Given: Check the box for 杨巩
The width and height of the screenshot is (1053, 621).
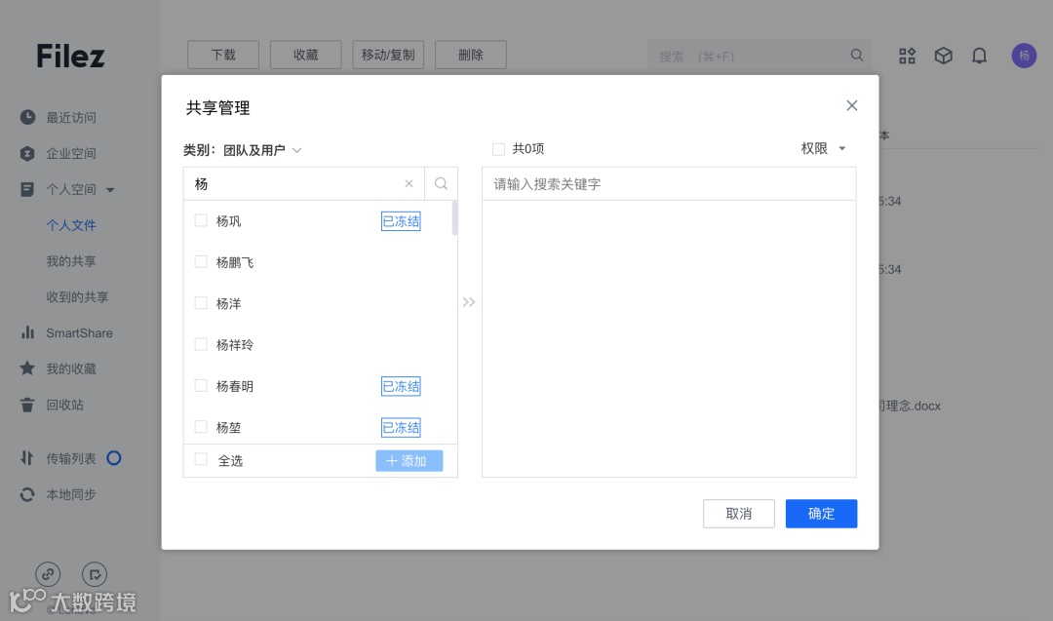Looking at the screenshot, I should click(x=201, y=220).
